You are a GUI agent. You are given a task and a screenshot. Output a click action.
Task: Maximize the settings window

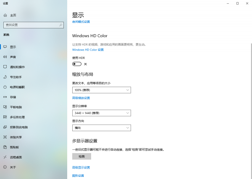coord(237,3)
